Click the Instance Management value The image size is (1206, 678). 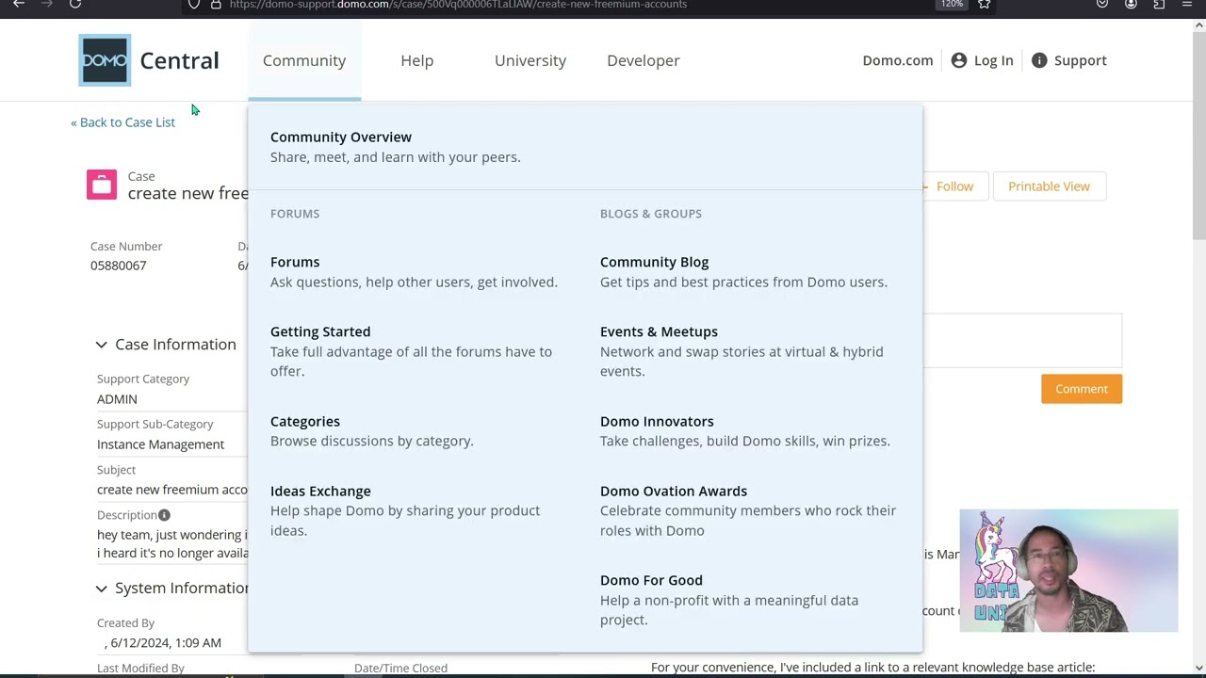[x=160, y=444]
